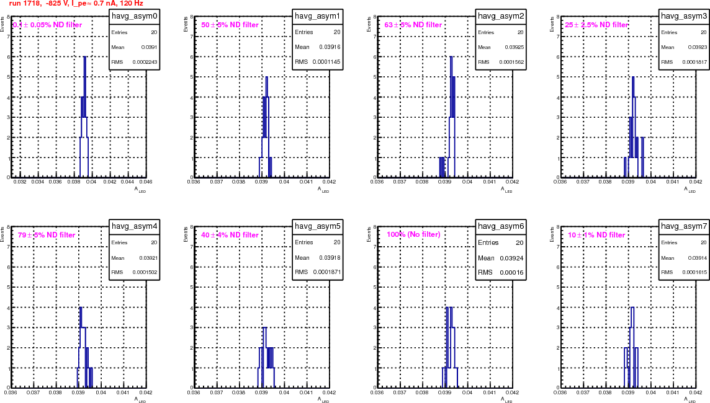Click the 100% (No filter) label
This screenshot has width=710, height=403.
tap(413, 234)
